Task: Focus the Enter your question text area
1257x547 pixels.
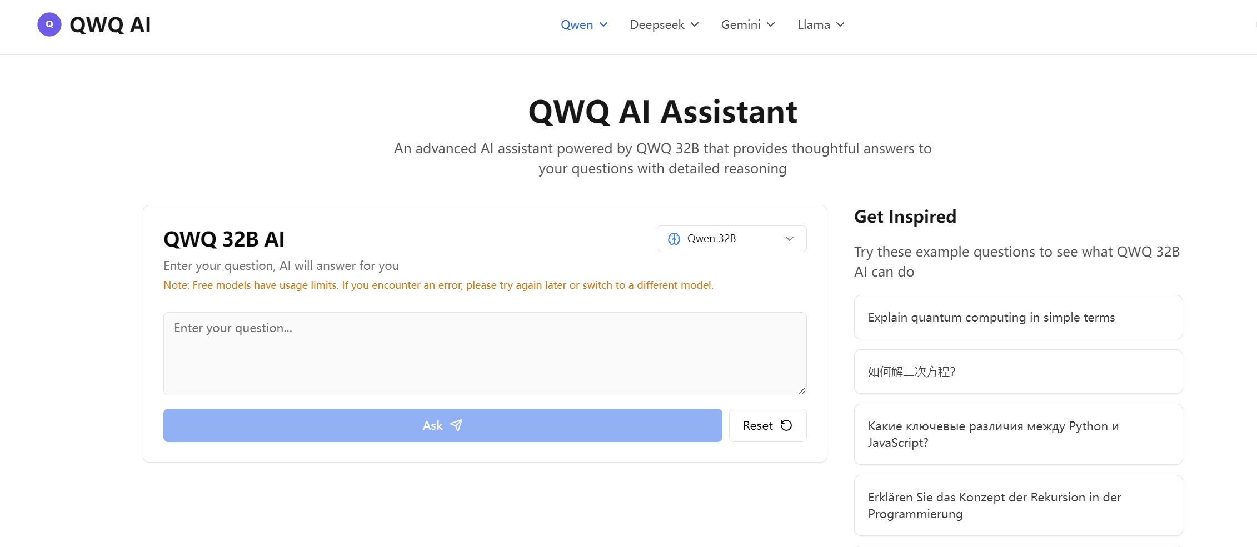Action: click(x=485, y=354)
